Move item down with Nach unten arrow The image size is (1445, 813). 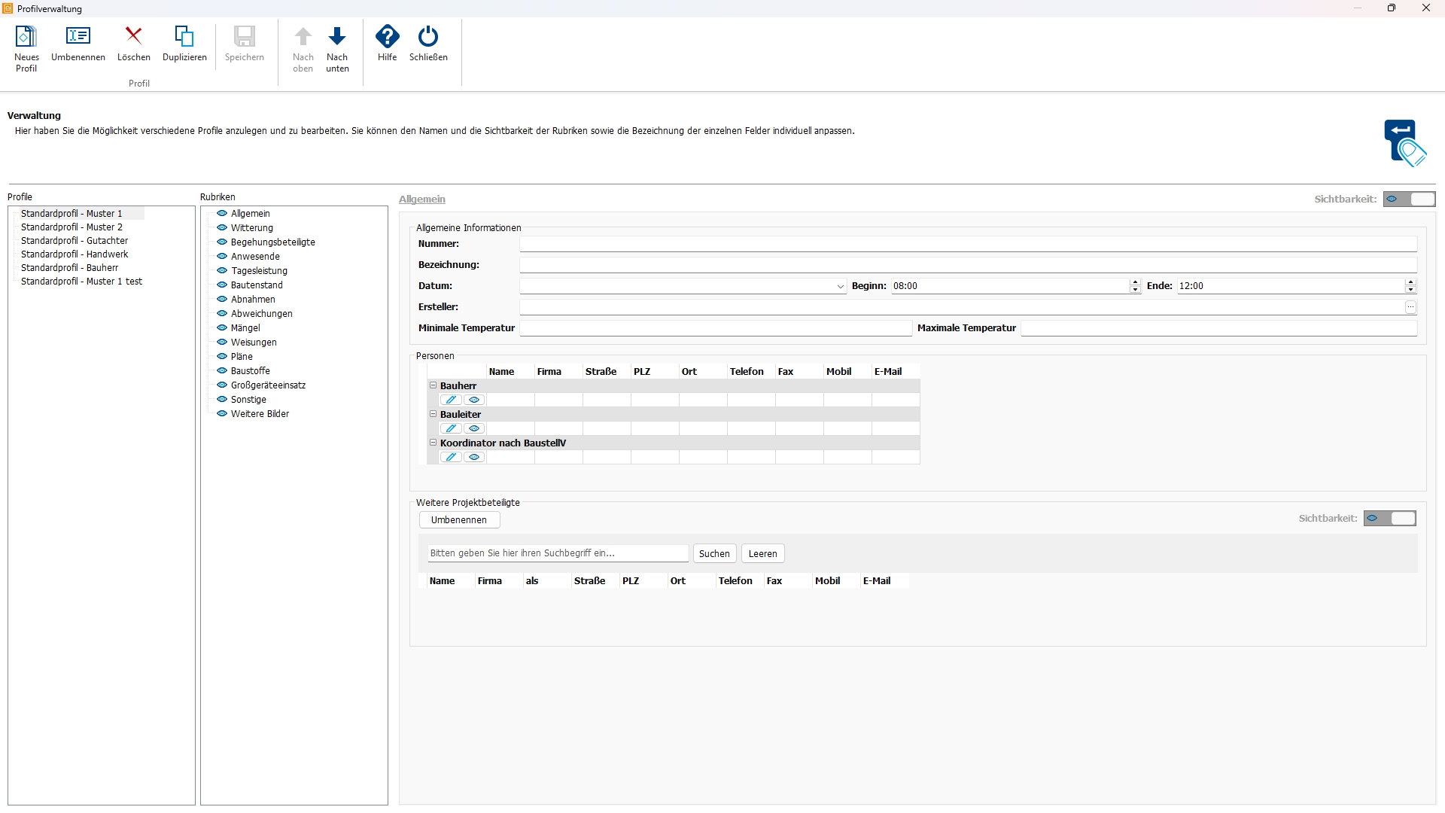(337, 37)
